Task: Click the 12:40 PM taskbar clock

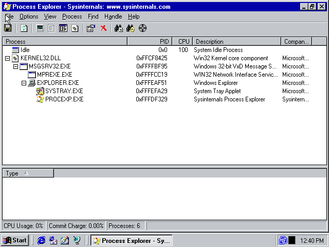Action: pos(312,240)
